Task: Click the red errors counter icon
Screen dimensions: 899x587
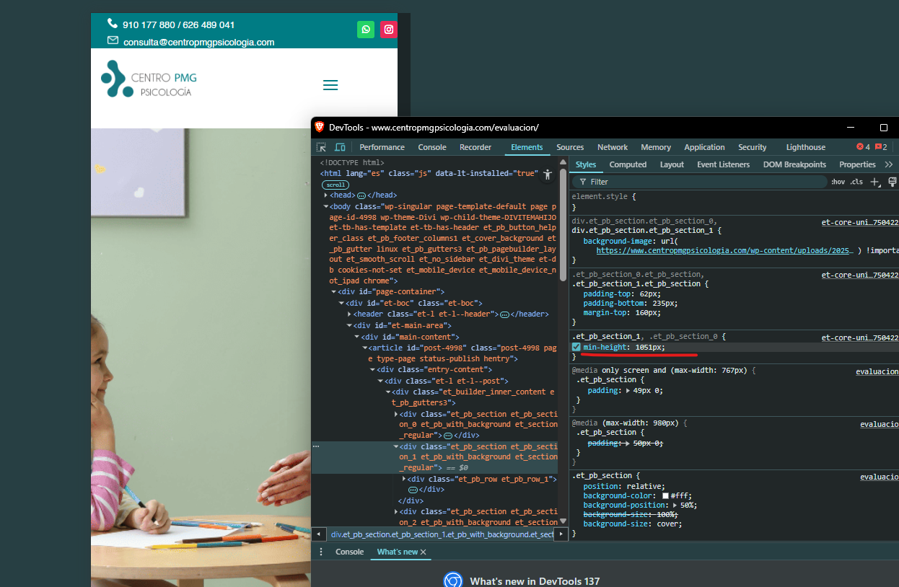Action: (863, 147)
